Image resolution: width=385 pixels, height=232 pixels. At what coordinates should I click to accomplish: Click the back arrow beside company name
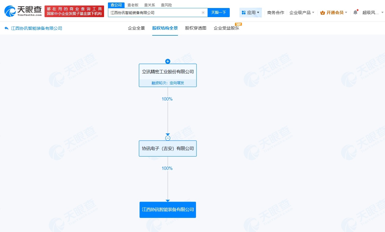pos(6,28)
